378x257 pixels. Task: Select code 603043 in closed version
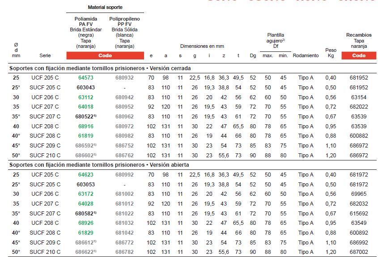coord(85,88)
